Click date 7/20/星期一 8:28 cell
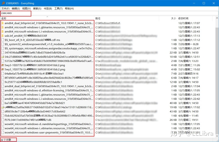219x142 pixels. coord(188,44)
